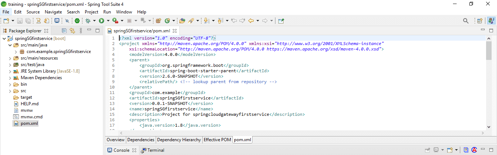Click the Next Annotation down-arrow icon
This screenshot has height=155, width=497.
point(207,21)
